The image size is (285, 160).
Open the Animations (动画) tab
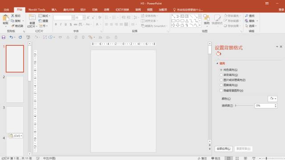pyautogui.click(x=106, y=10)
